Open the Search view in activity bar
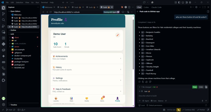This screenshot has height=112, width=211. 3,20
